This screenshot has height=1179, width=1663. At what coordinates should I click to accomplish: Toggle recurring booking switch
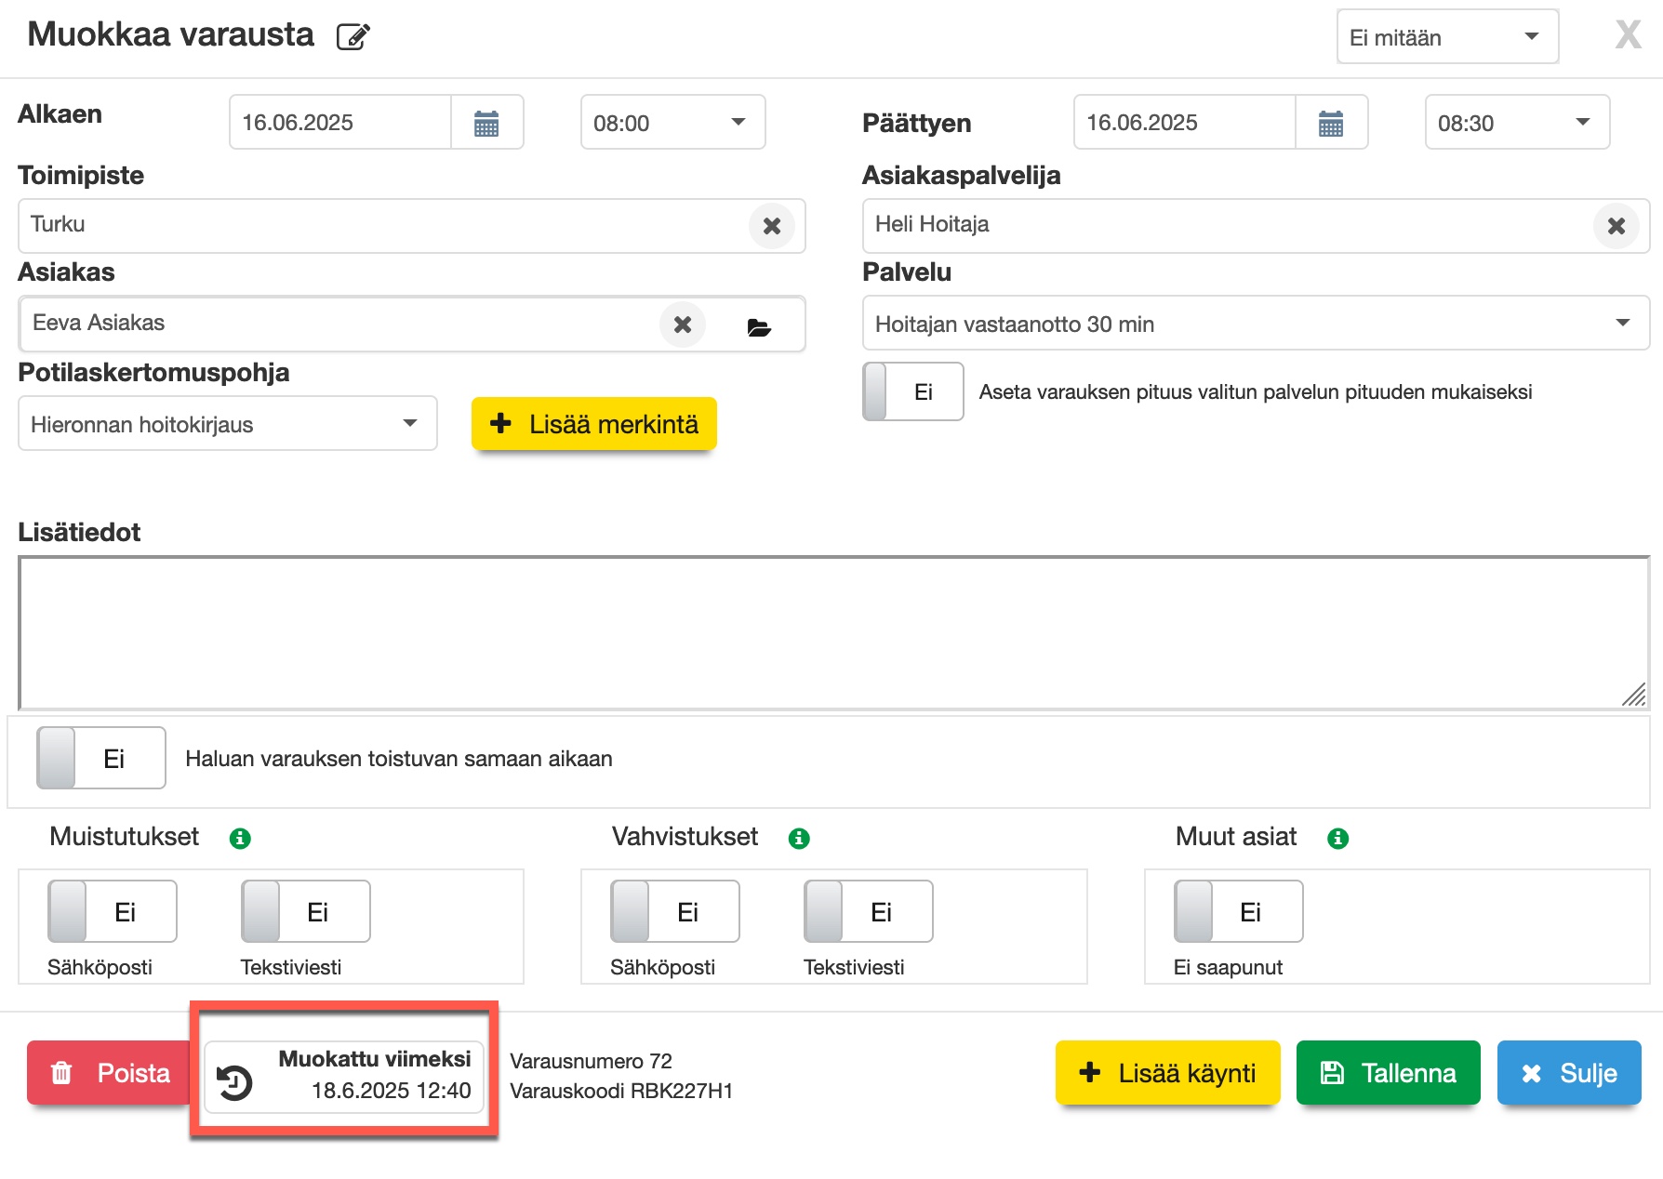pyautogui.click(x=101, y=759)
